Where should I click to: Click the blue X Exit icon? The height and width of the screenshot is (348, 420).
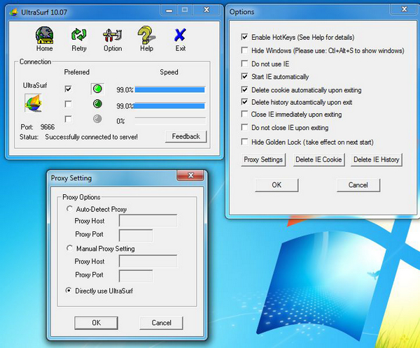pos(180,40)
